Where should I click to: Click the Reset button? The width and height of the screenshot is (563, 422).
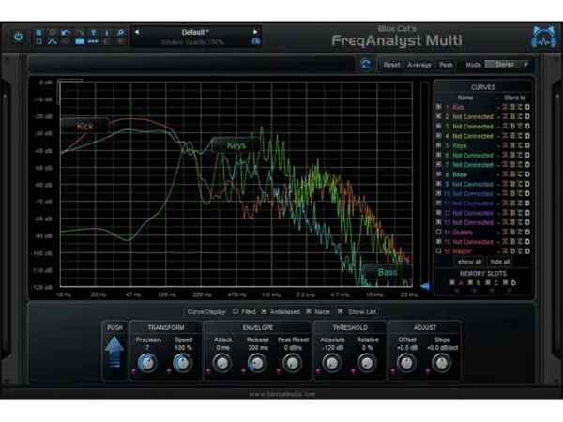pyautogui.click(x=391, y=65)
